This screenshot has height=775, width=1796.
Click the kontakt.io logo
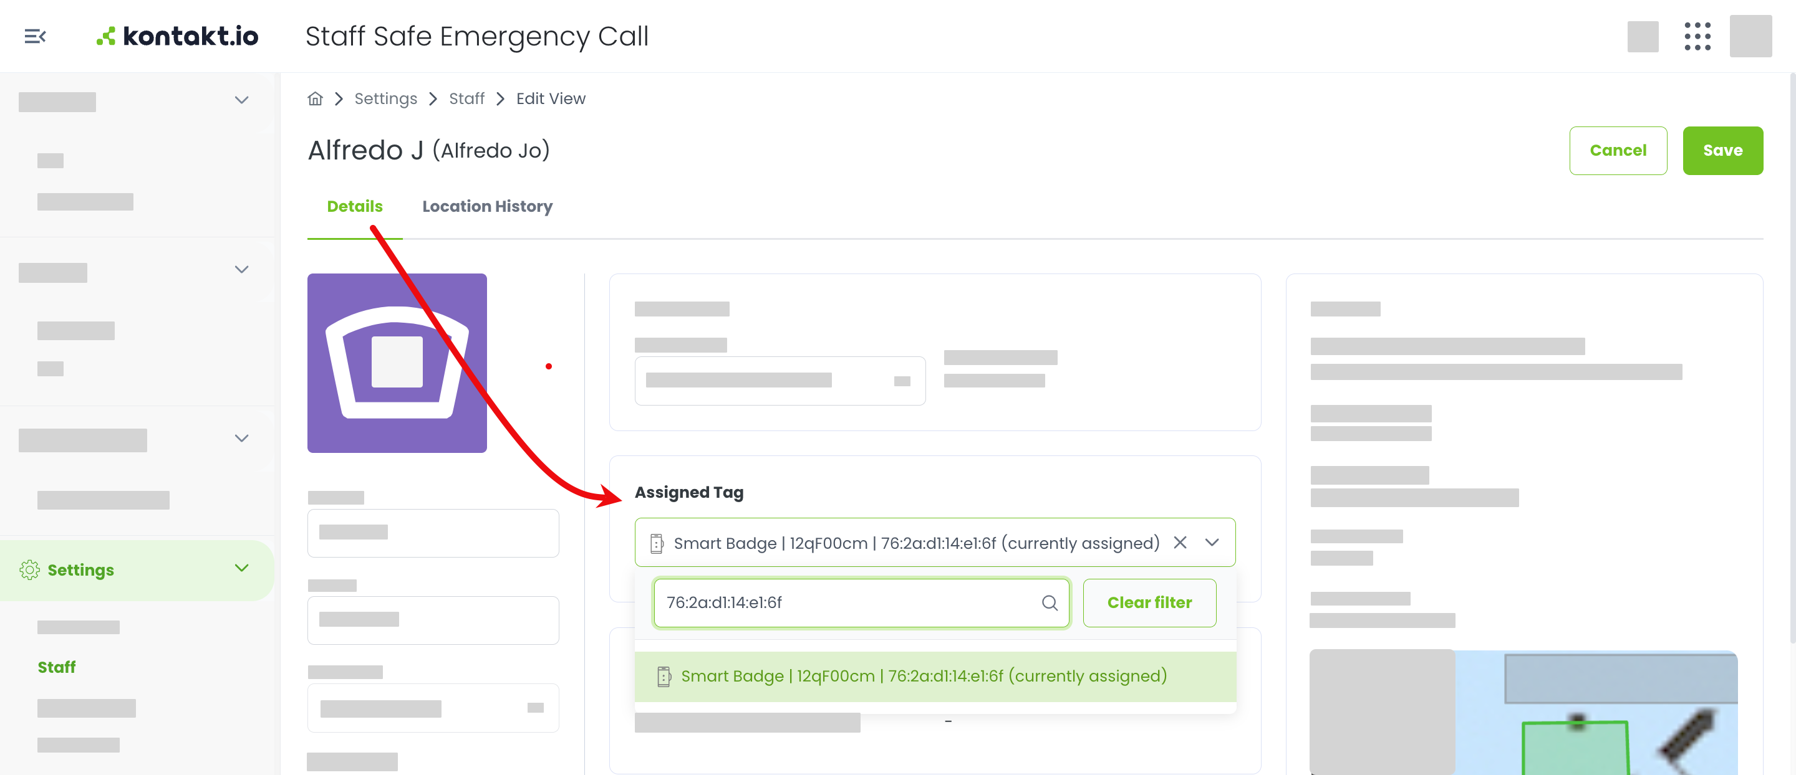pos(177,36)
